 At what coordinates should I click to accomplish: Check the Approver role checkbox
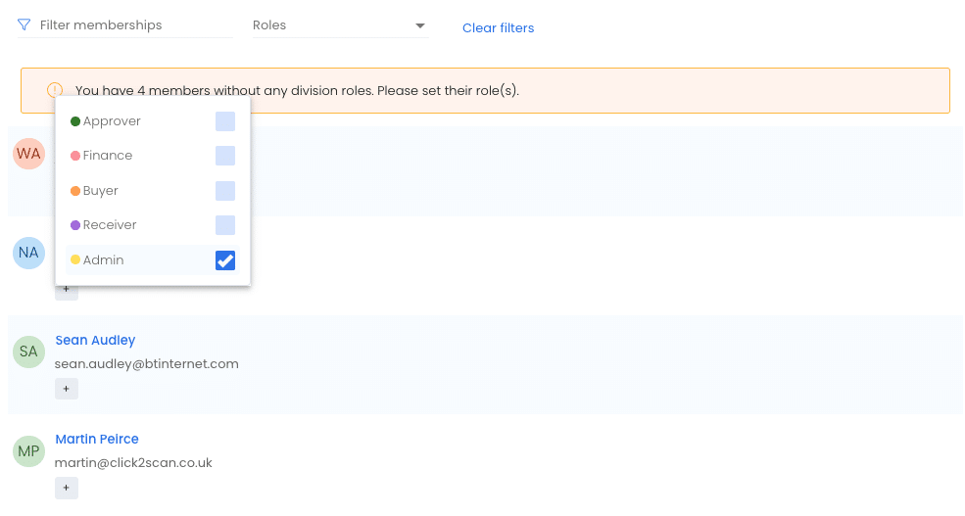[x=225, y=121]
